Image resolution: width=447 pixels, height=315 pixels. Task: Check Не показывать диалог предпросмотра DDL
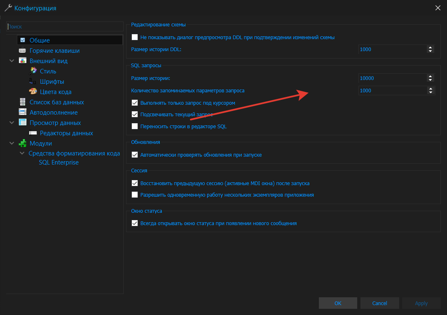click(135, 37)
